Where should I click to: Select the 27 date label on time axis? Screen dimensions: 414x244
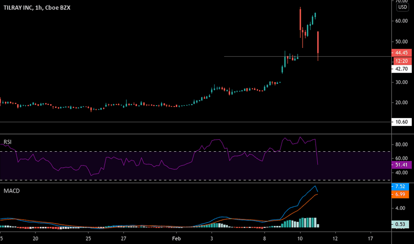point(123,239)
